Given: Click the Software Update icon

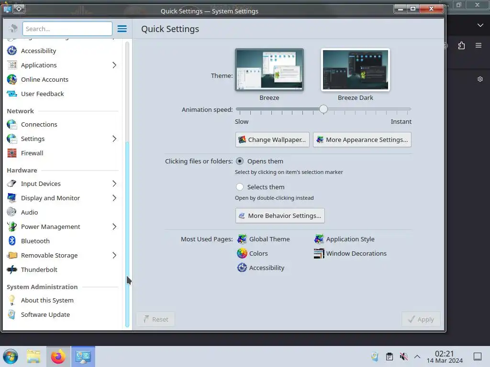Looking at the screenshot, I should click(12, 314).
